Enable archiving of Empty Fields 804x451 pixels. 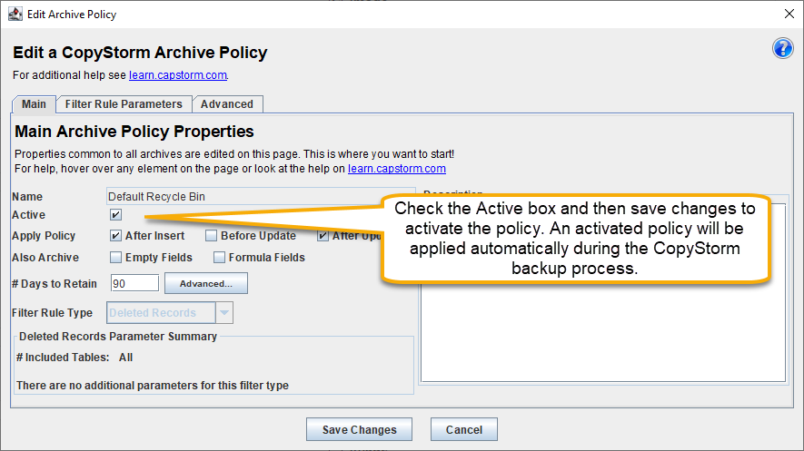pyautogui.click(x=116, y=257)
